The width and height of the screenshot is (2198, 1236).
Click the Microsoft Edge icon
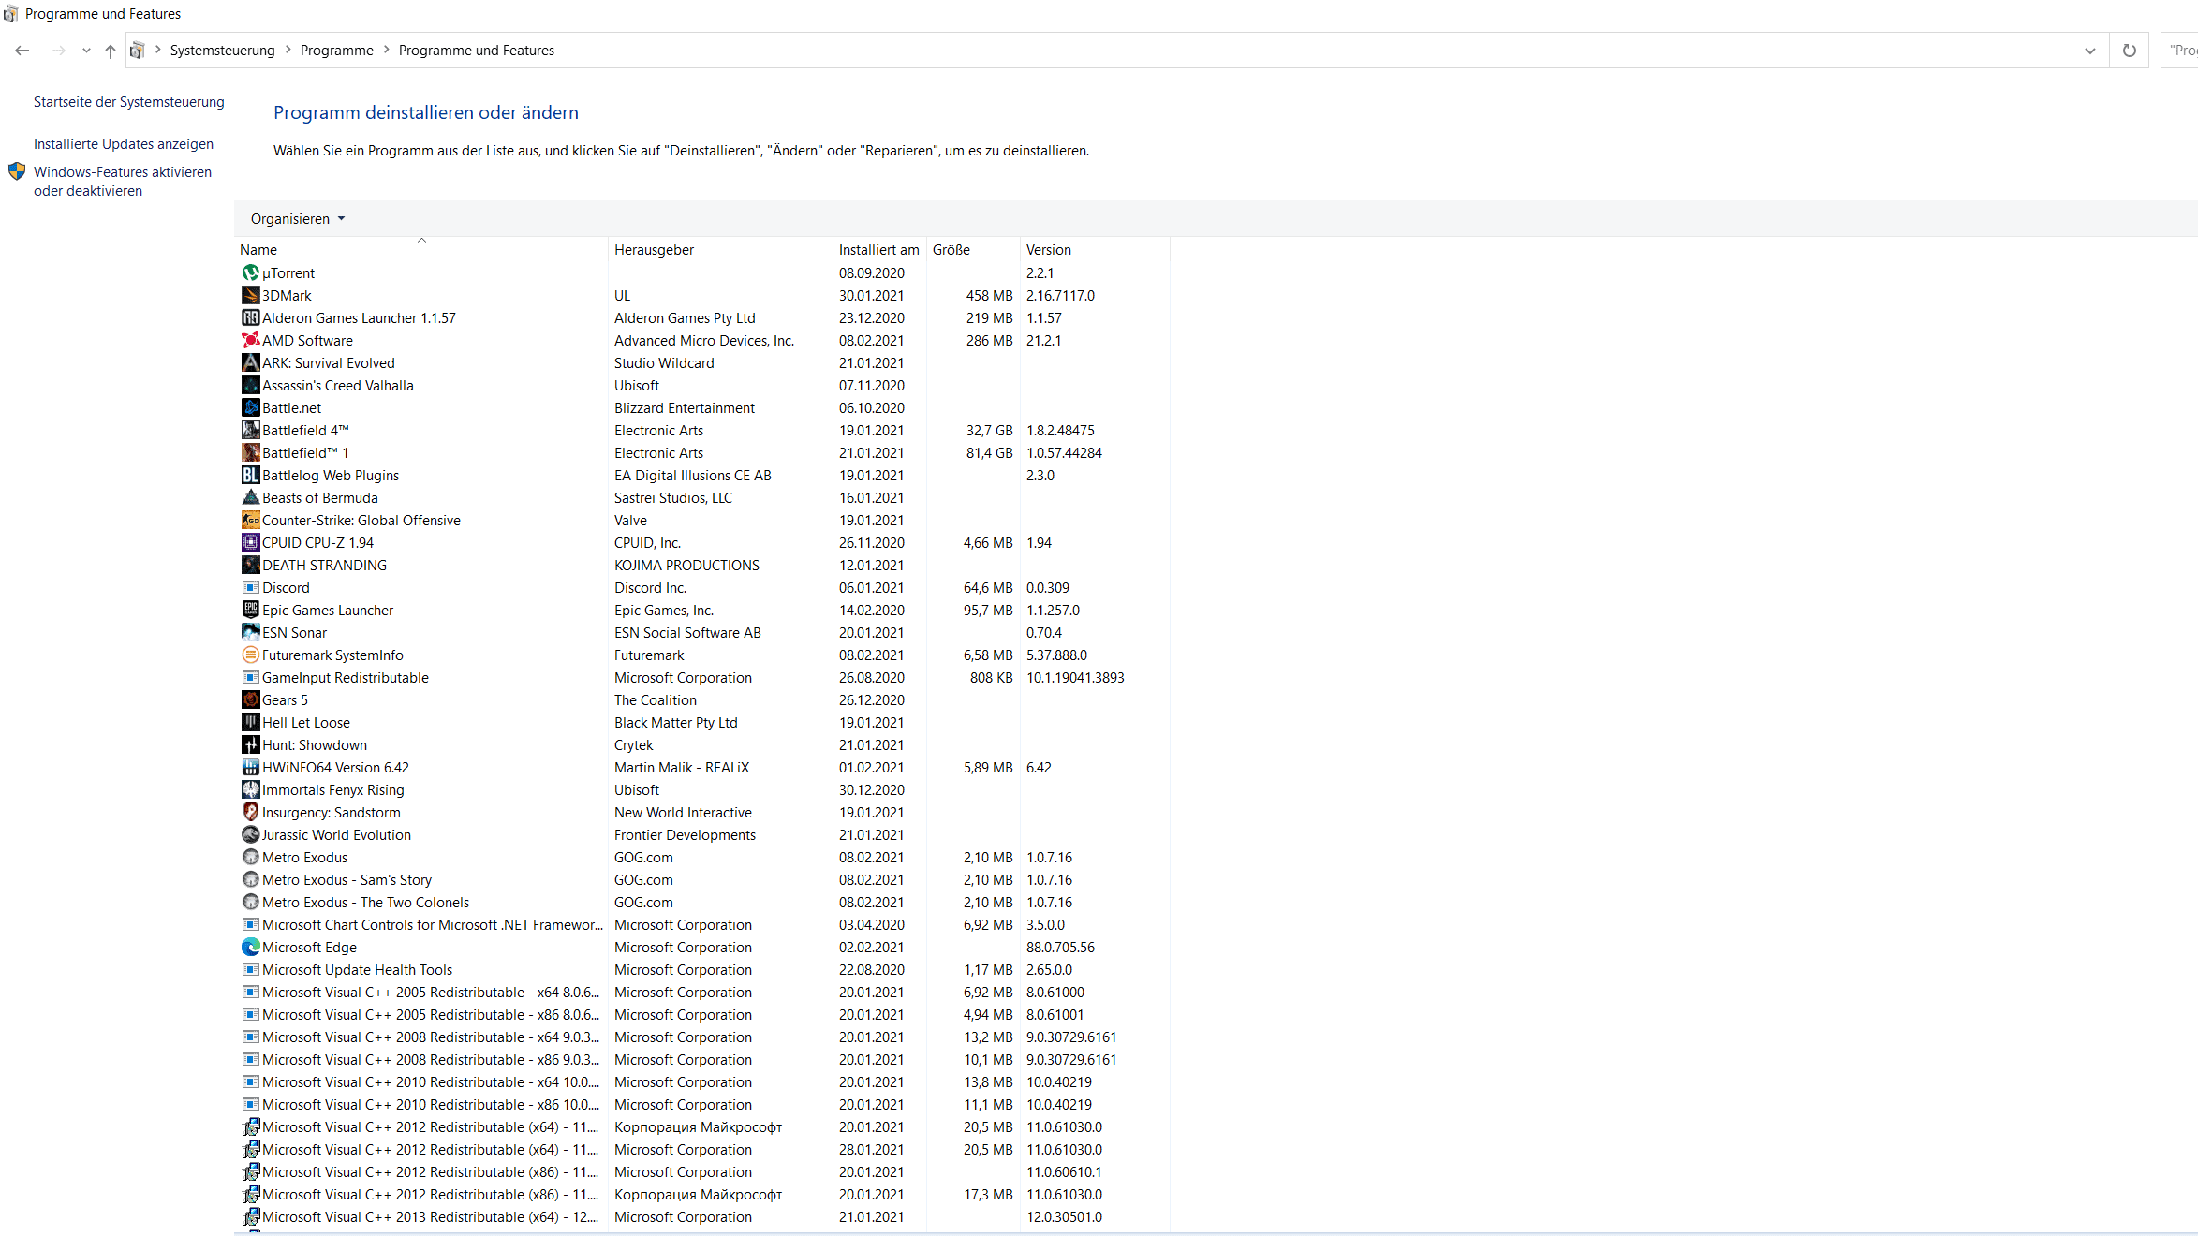[250, 947]
